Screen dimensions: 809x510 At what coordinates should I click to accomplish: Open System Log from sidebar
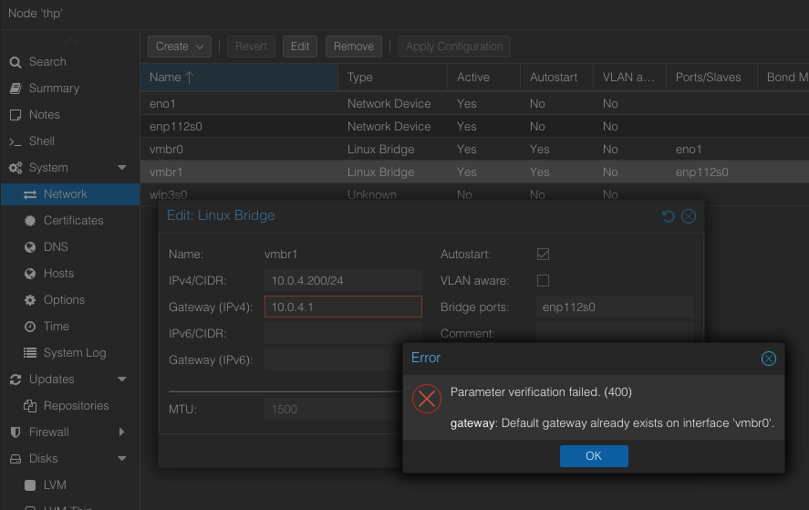point(75,353)
